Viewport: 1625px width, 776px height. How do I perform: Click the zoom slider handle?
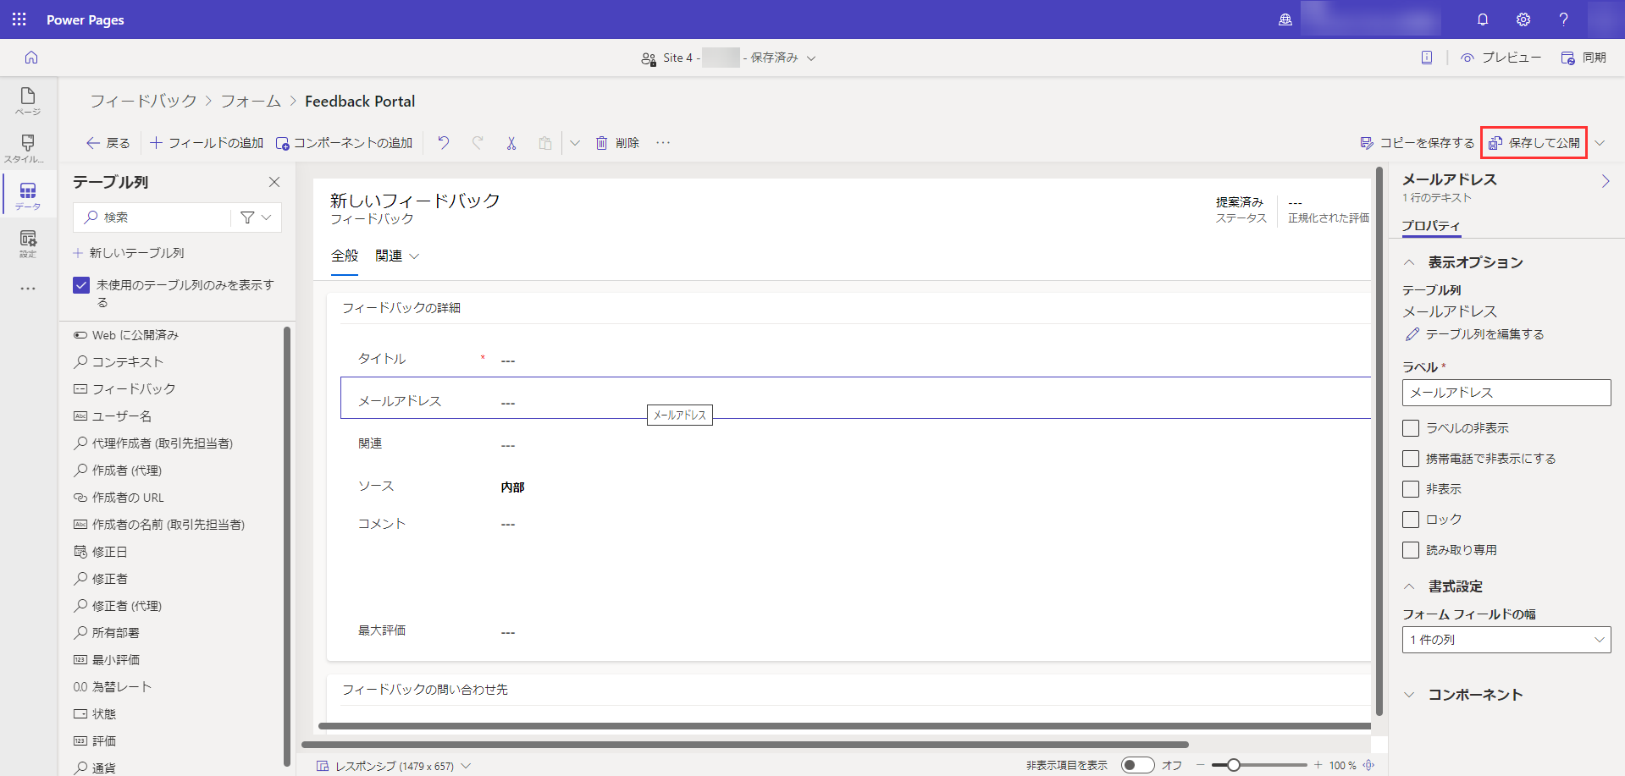click(1234, 765)
